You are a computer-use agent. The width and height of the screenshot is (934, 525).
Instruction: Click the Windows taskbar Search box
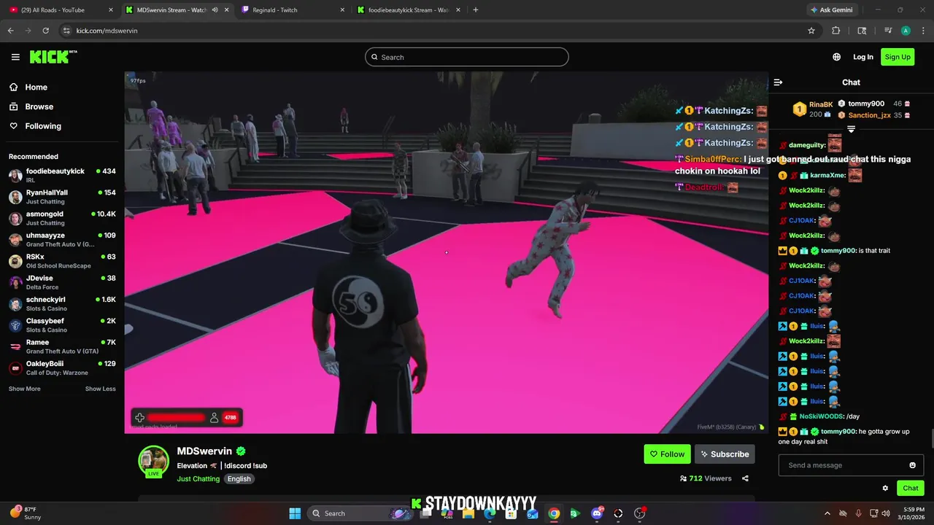[x=361, y=513]
